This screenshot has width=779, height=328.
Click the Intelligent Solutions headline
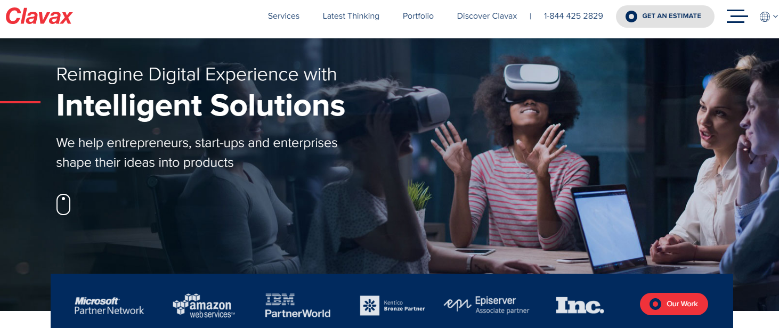201,105
